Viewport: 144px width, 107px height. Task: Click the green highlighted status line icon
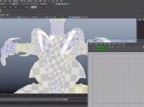point(67,4)
